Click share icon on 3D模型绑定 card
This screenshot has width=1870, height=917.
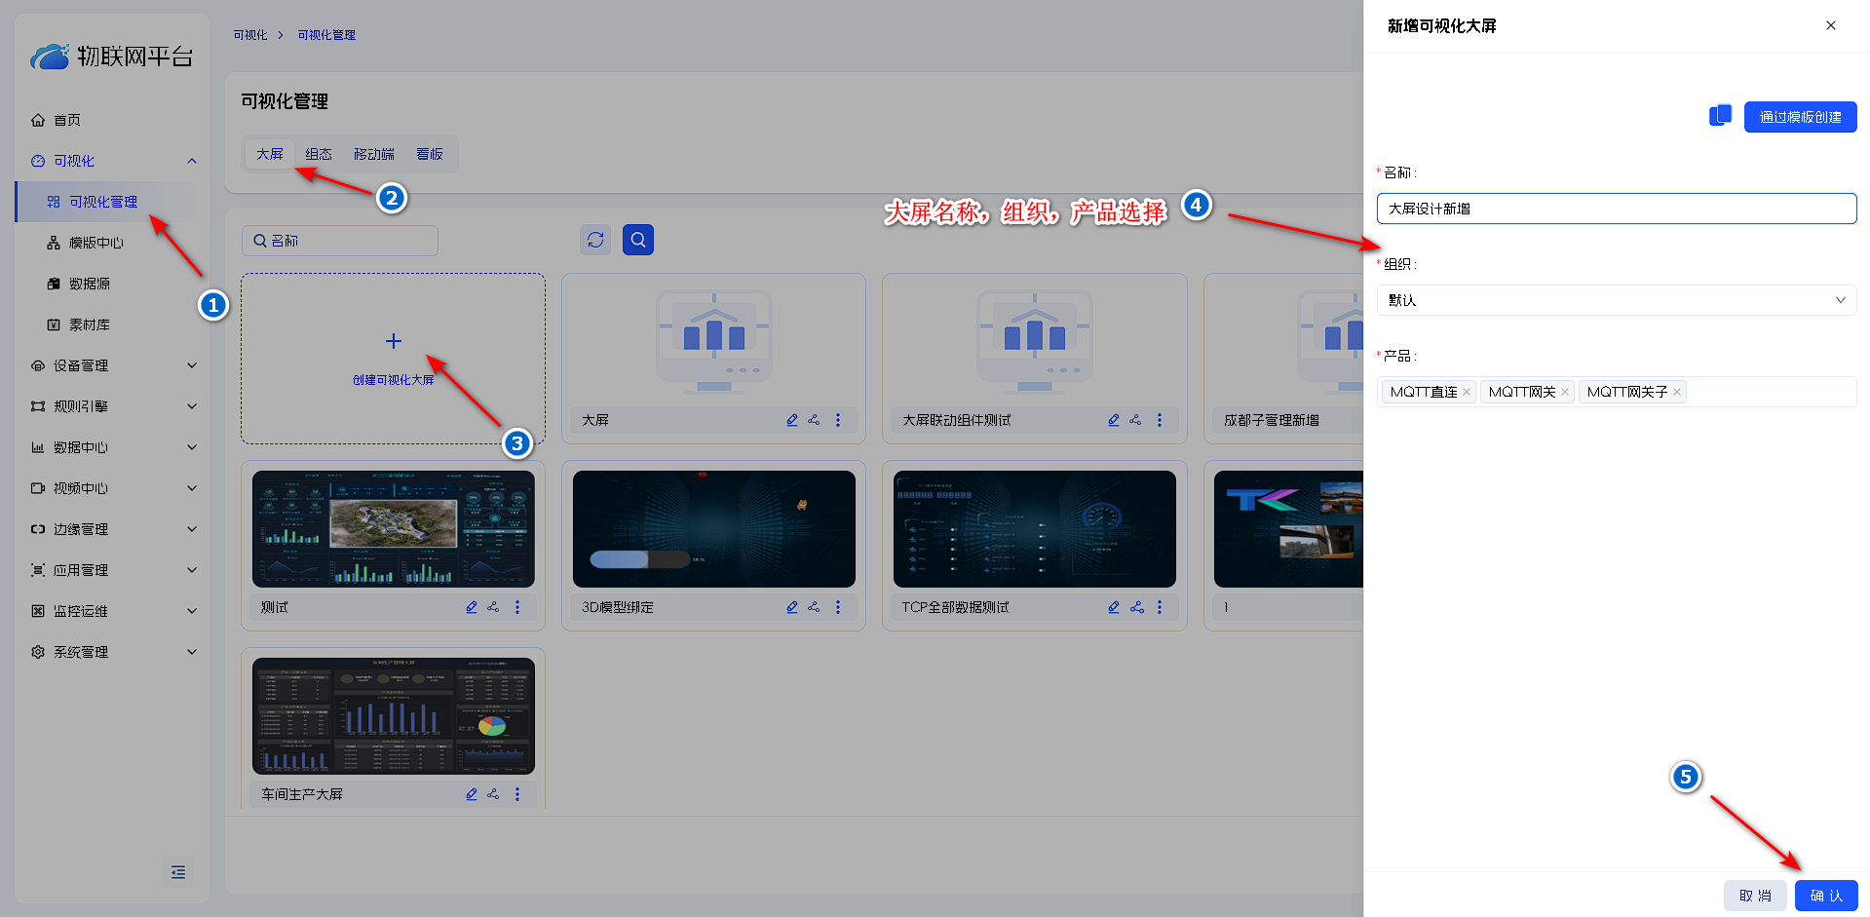click(x=814, y=607)
